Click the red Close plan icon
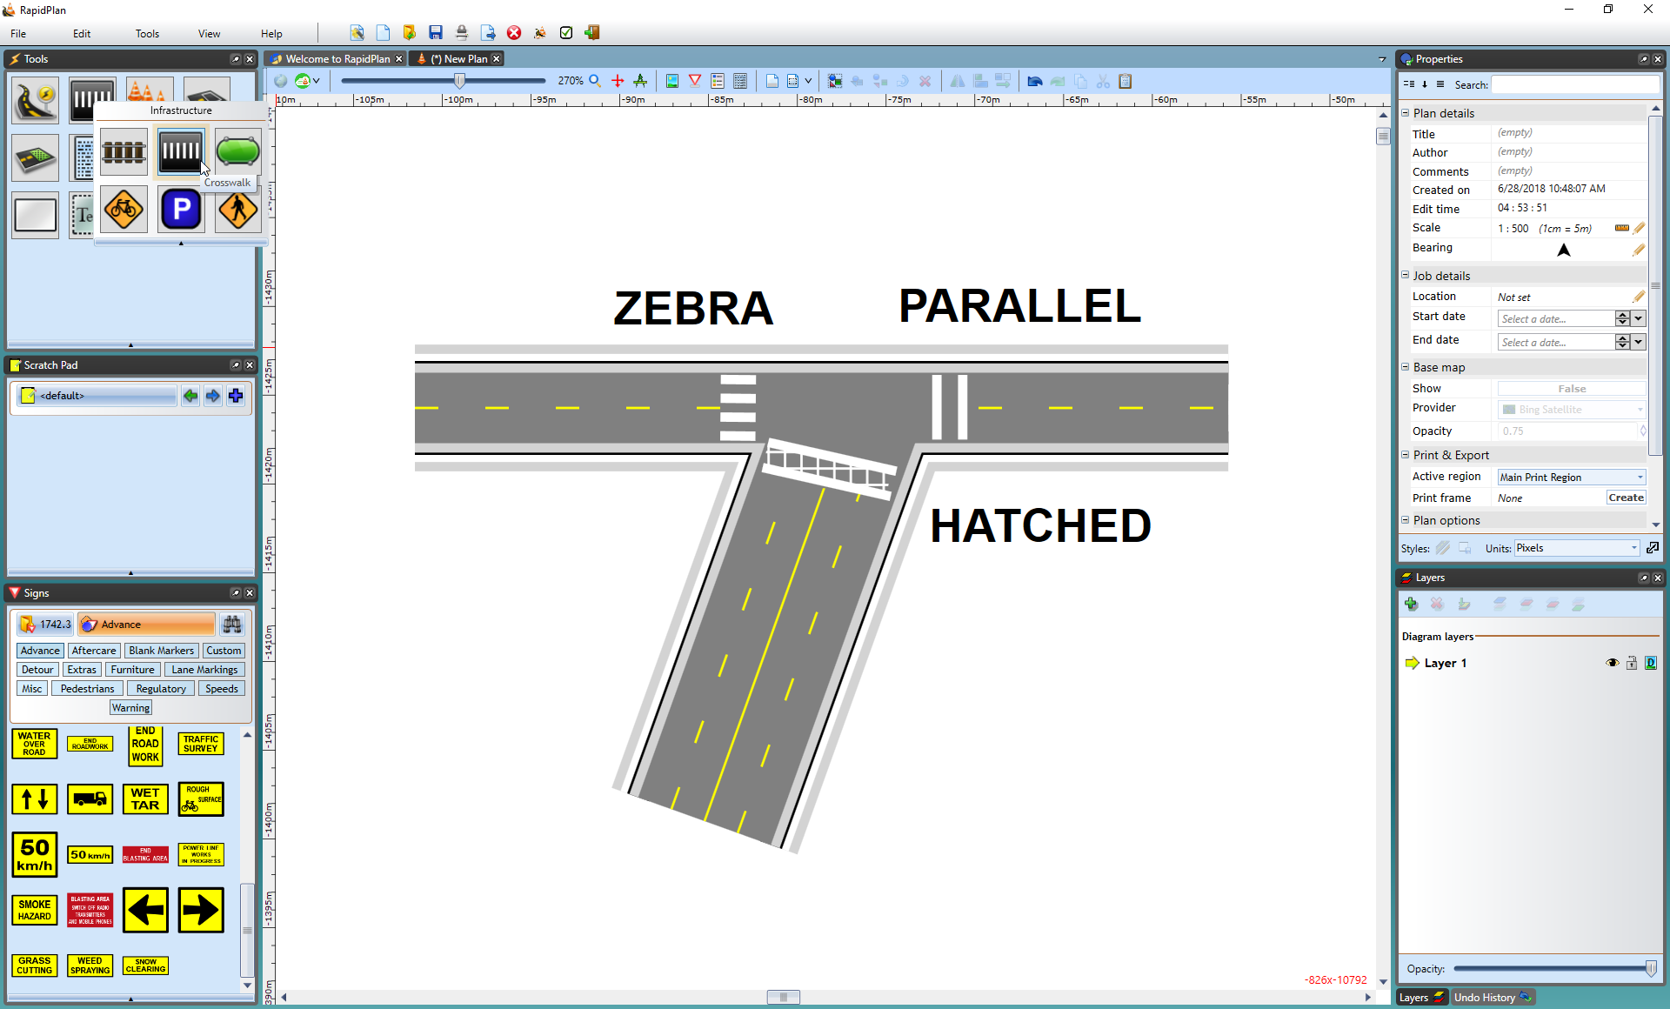Image resolution: width=1670 pixels, height=1009 pixels. tap(514, 33)
